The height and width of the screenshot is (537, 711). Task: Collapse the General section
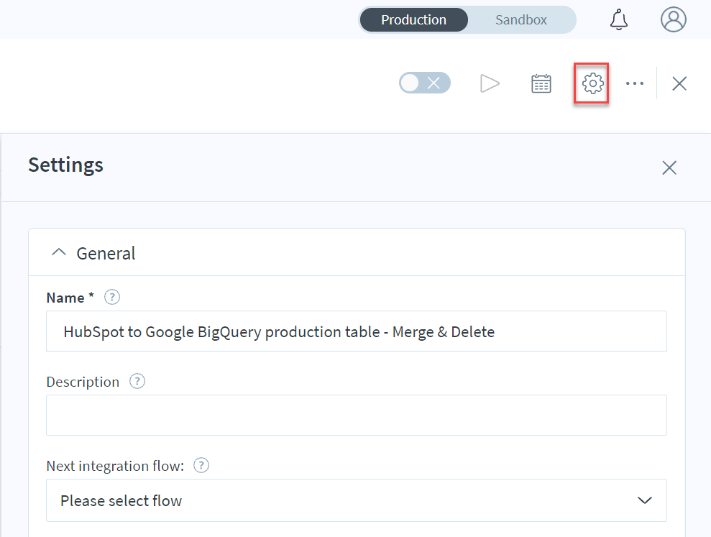pos(59,252)
